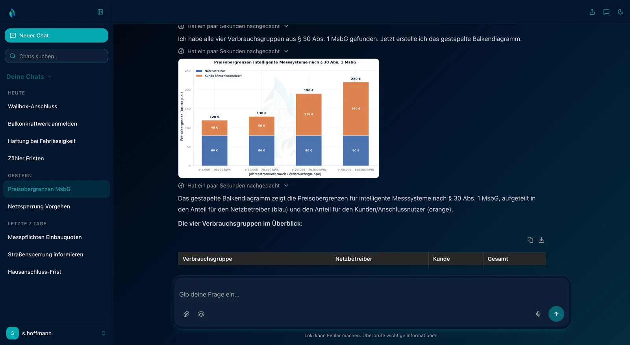Click the HEUTE section label

[x=17, y=93]
